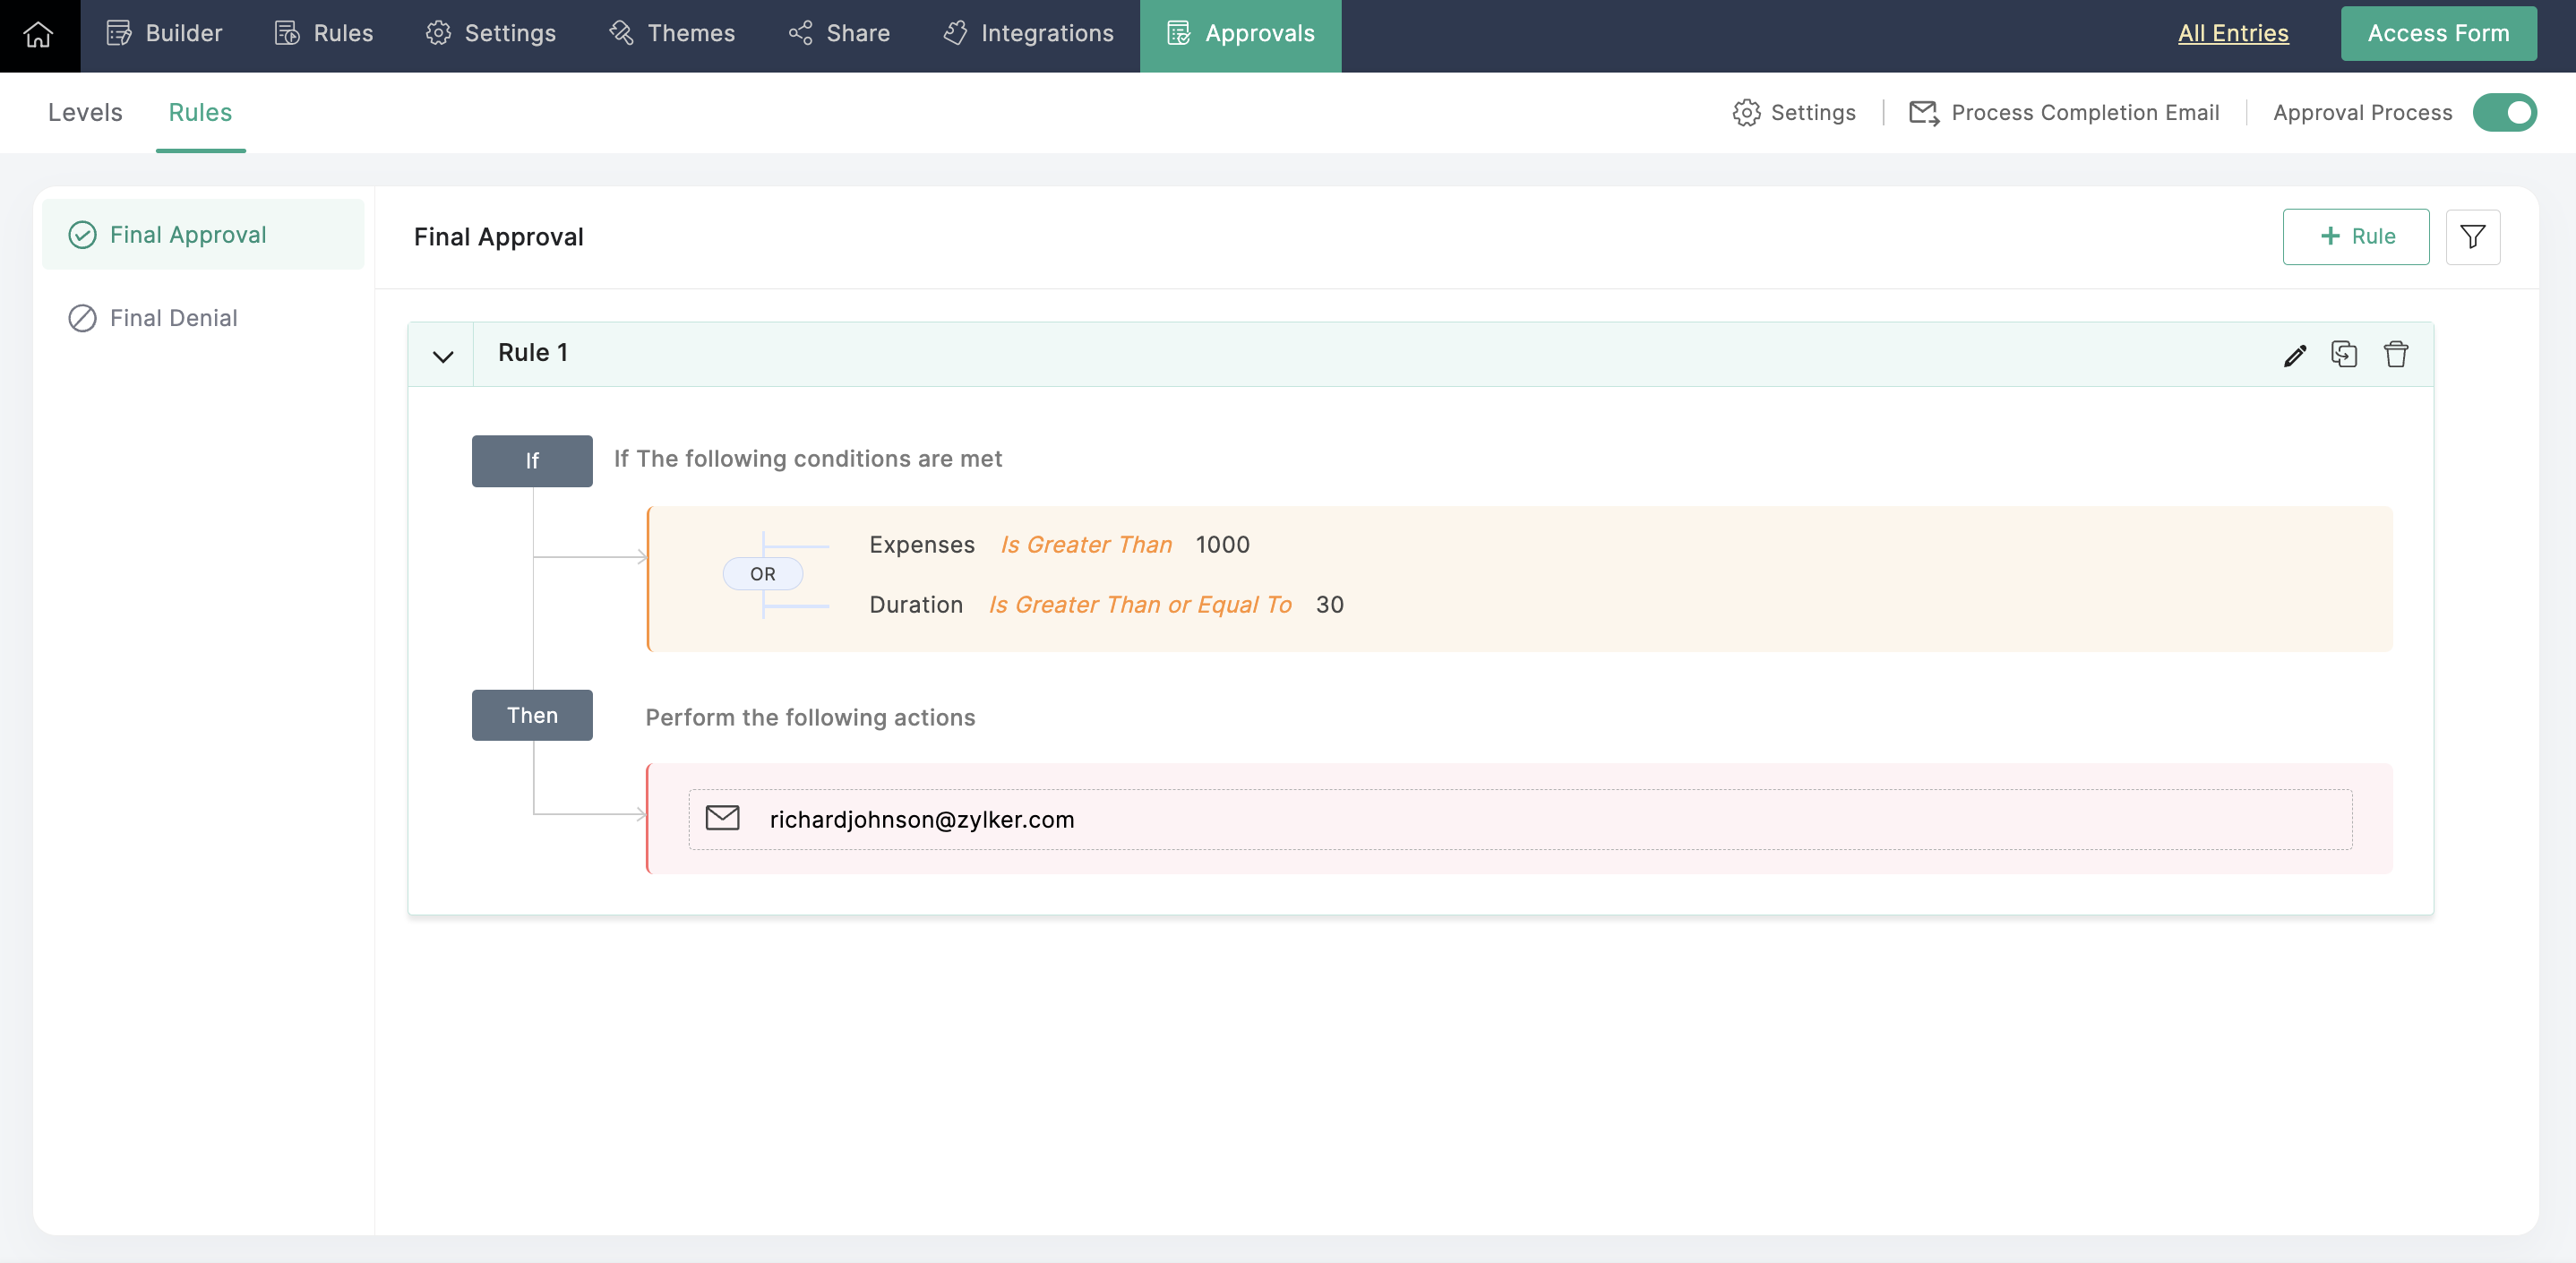Open Process Completion Email
The height and width of the screenshot is (1263, 2576).
(2064, 113)
